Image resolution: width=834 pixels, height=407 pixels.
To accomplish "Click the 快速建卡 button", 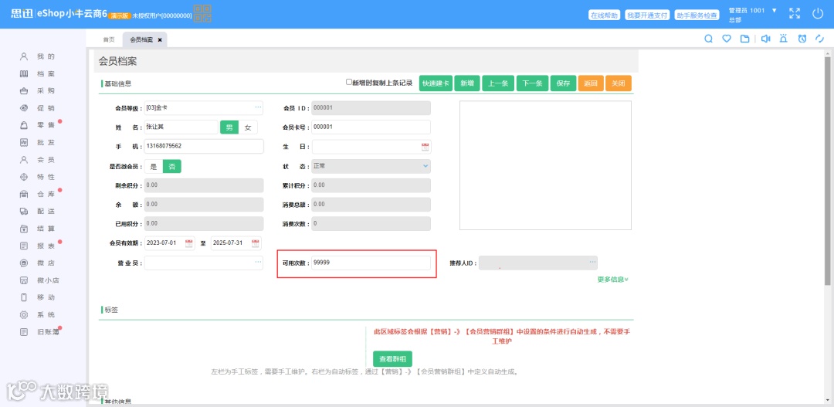I will tap(435, 83).
